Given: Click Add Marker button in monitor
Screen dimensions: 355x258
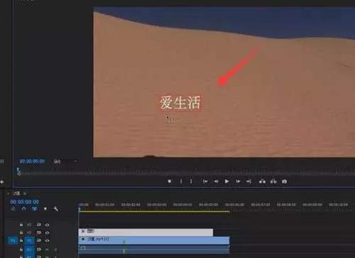Looking at the screenshot, I should (170, 181).
